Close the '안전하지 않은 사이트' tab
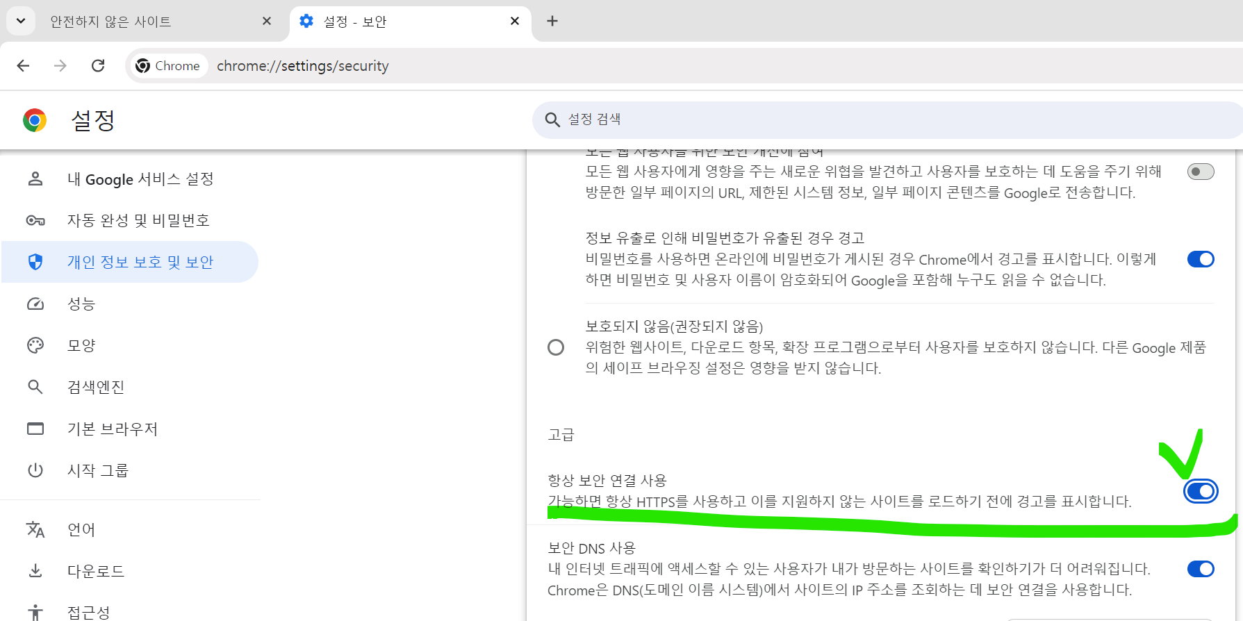1243x621 pixels. pos(267,21)
